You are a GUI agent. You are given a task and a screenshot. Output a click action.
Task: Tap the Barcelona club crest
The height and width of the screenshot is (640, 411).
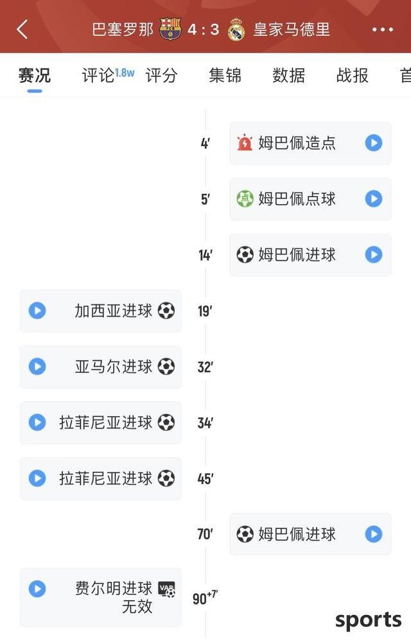click(170, 30)
